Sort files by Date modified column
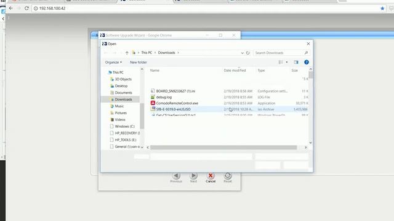The width and height of the screenshot is (394, 221). click(235, 71)
